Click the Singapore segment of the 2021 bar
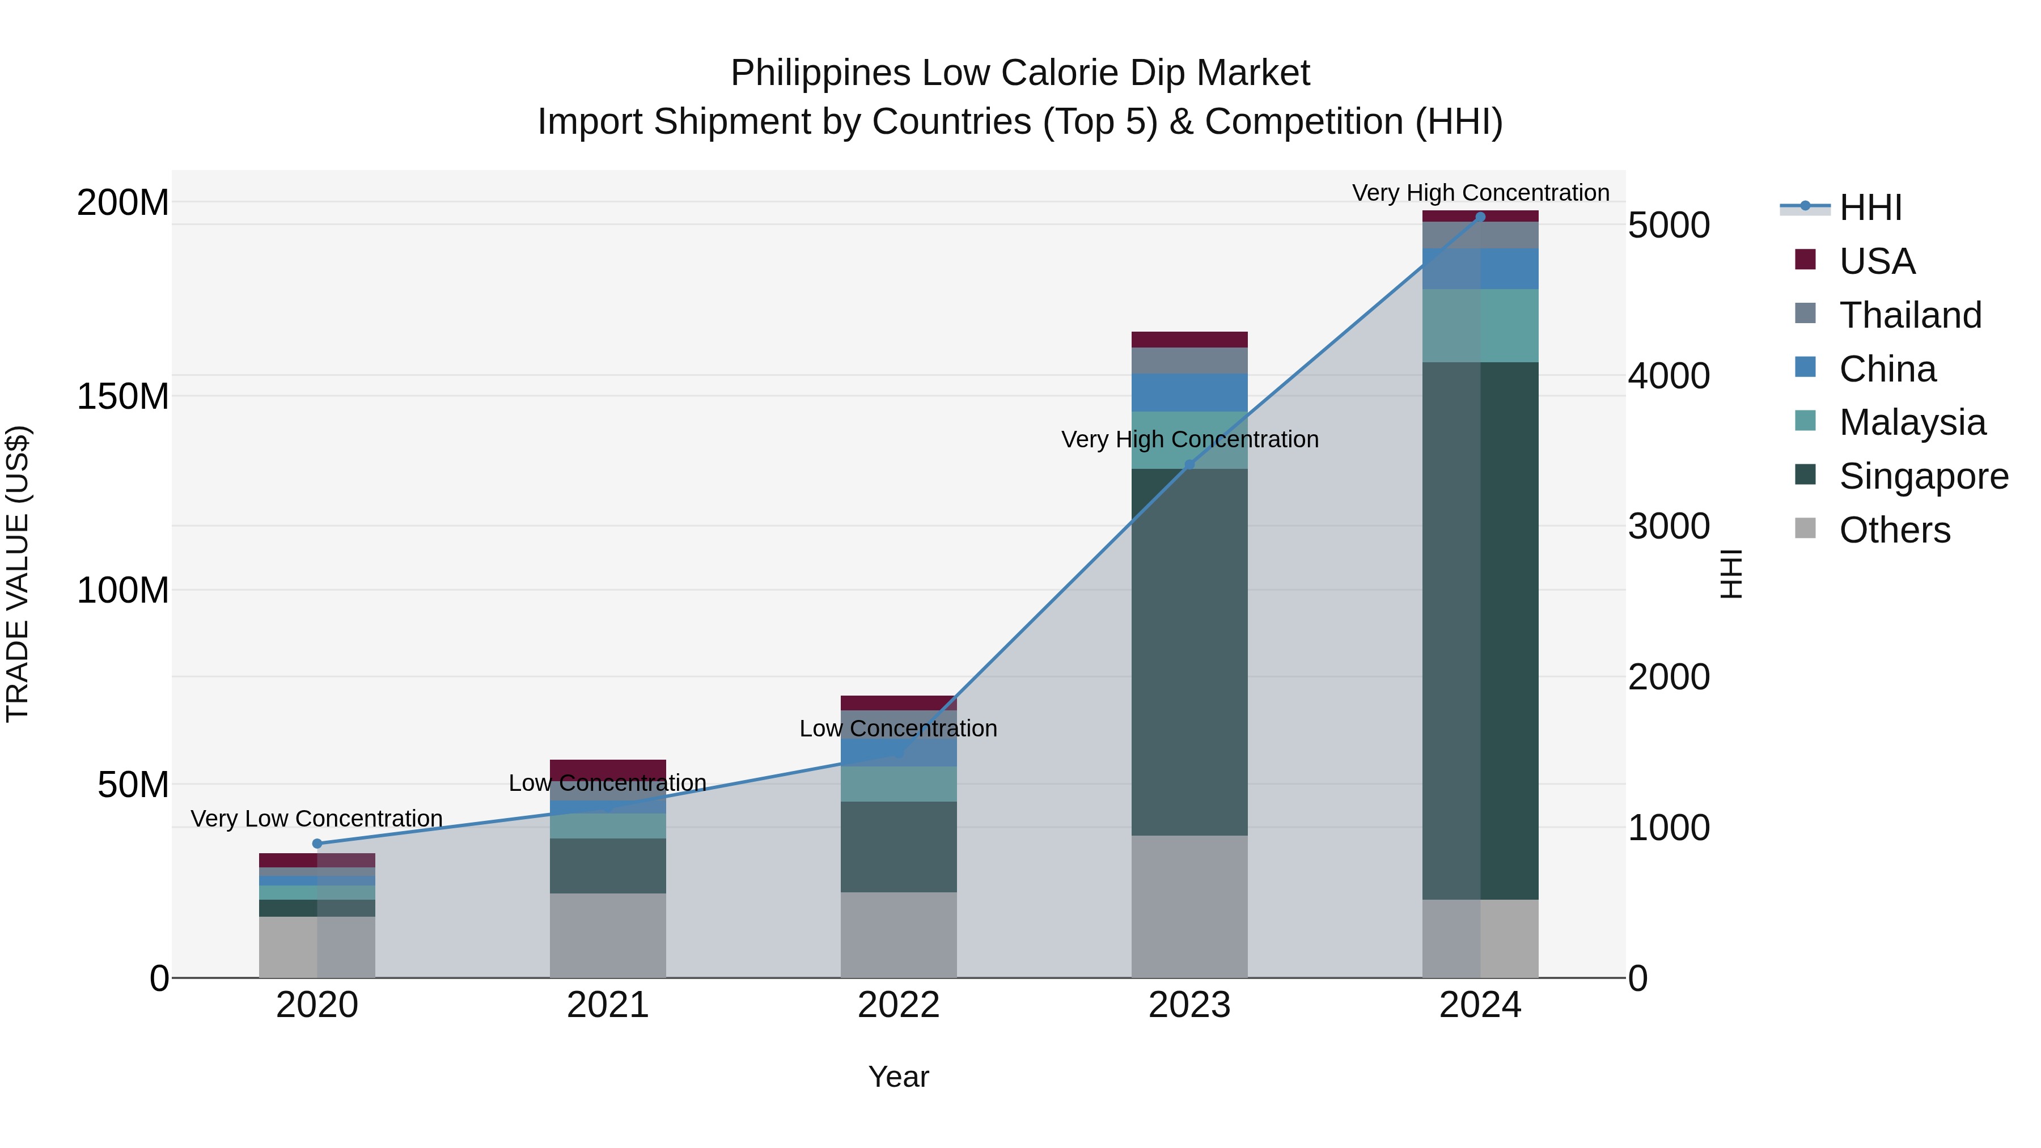 (x=608, y=866)
